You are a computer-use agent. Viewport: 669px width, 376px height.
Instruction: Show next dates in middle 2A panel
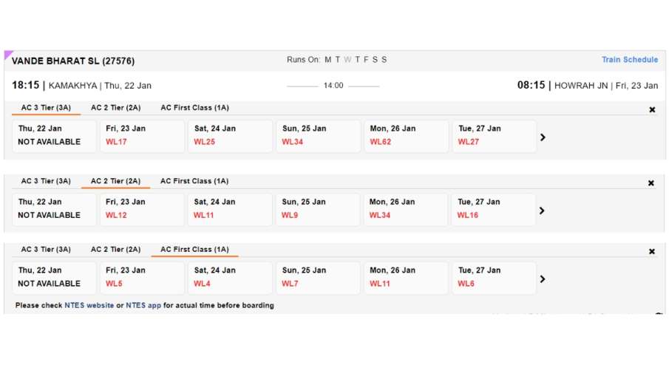point(543,211)
